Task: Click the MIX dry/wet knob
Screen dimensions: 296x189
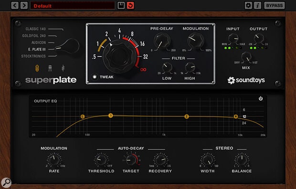Action: tap(246, 57)
